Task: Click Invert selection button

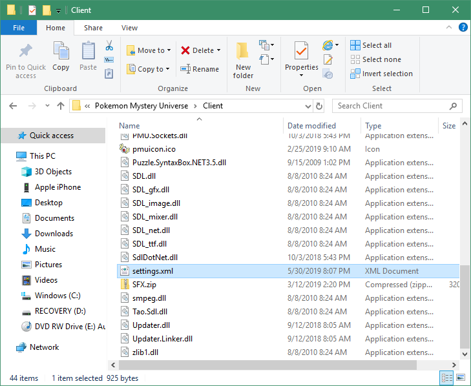Action: 381,74
